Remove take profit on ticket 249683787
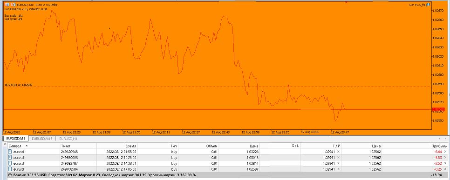 [x=338, y=163]
